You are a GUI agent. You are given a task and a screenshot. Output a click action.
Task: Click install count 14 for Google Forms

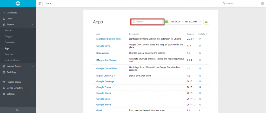coord(200,87)
